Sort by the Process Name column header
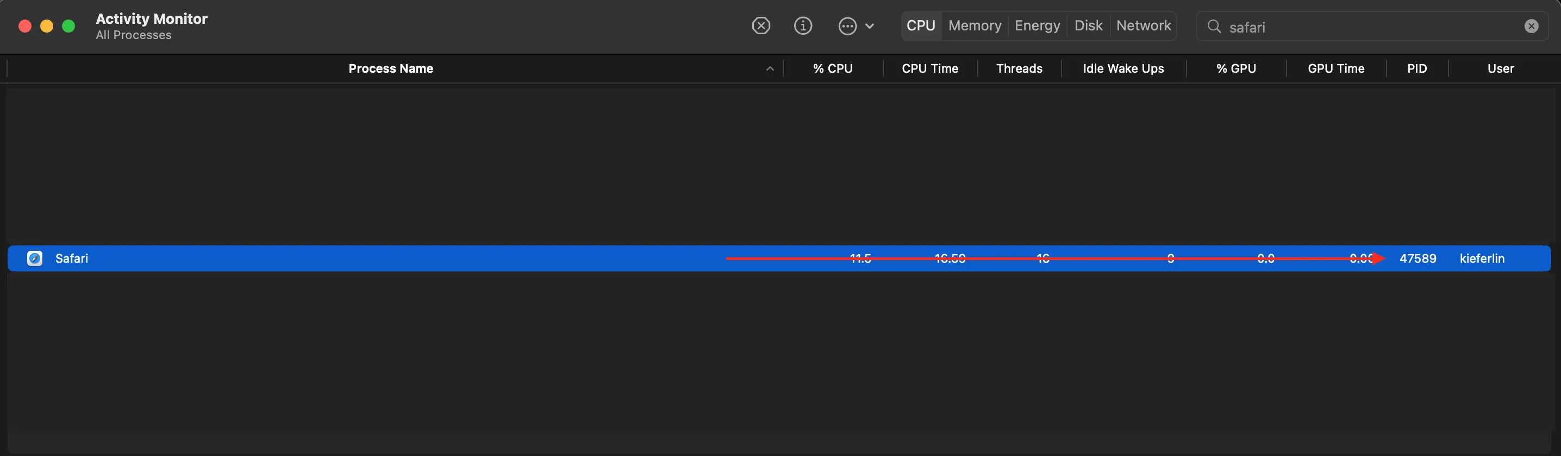This screenshot has width=1561, height=456. (391, 68)
